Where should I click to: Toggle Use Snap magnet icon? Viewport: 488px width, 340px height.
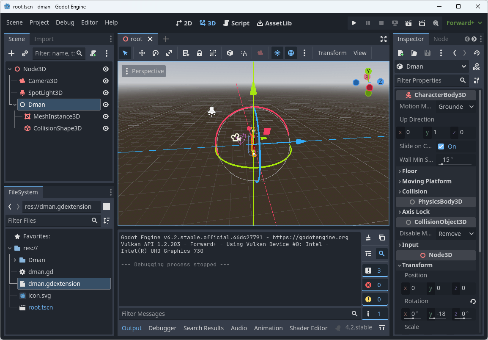pyautogui.click(x=244, y=53)
